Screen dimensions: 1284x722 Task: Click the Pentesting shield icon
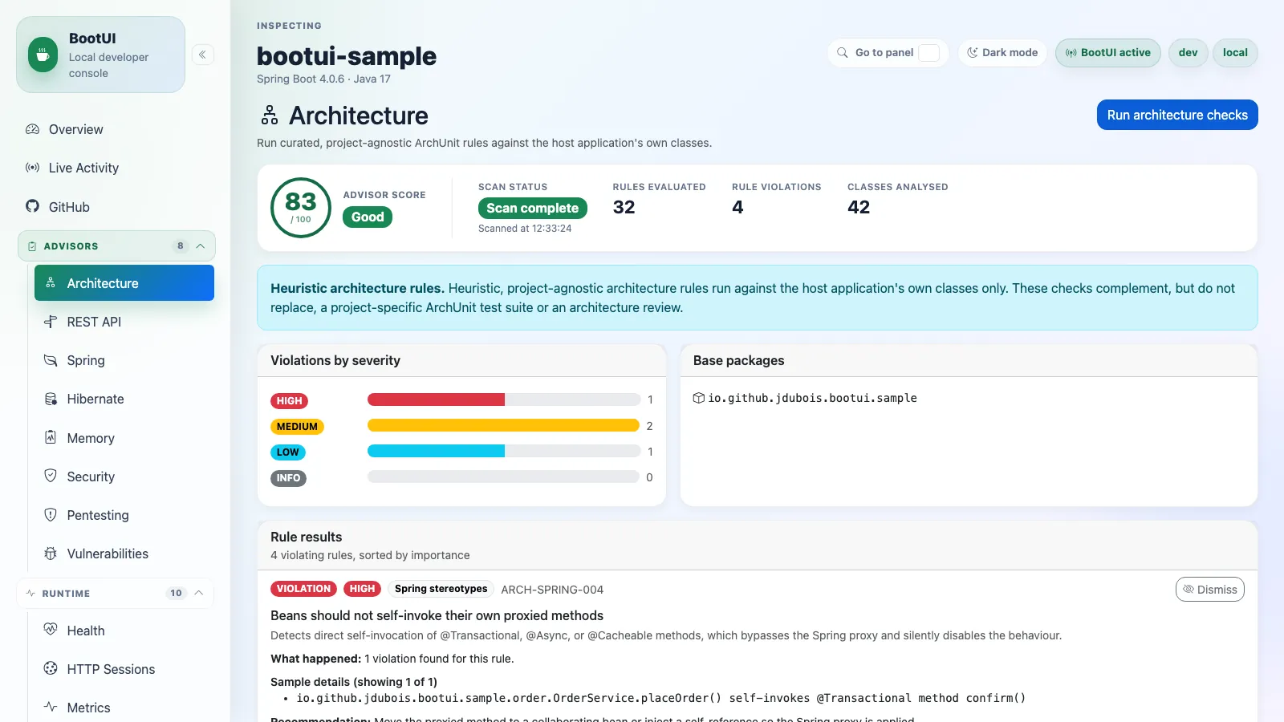[51, 514]
